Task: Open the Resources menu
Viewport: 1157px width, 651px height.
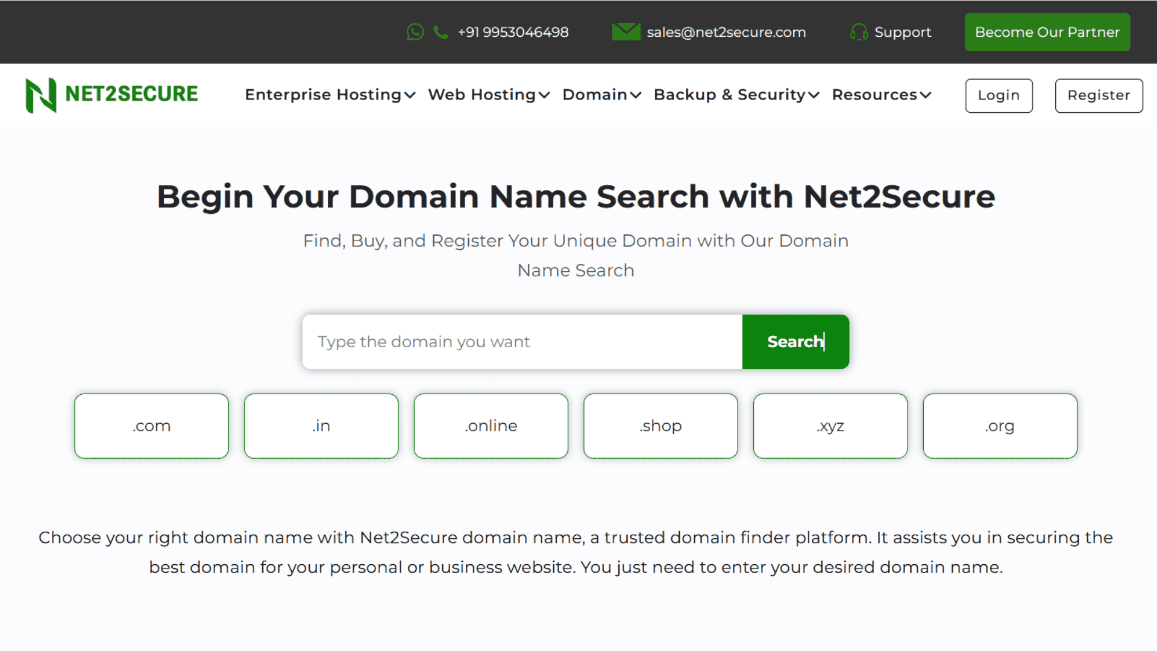Action: [x=881, y=95]
